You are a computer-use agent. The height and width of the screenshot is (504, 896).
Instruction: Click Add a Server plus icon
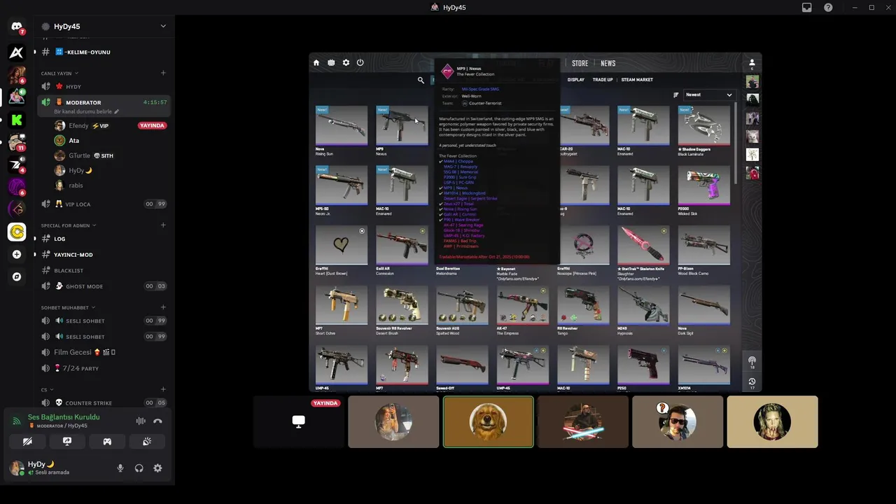tap(17, 254)
